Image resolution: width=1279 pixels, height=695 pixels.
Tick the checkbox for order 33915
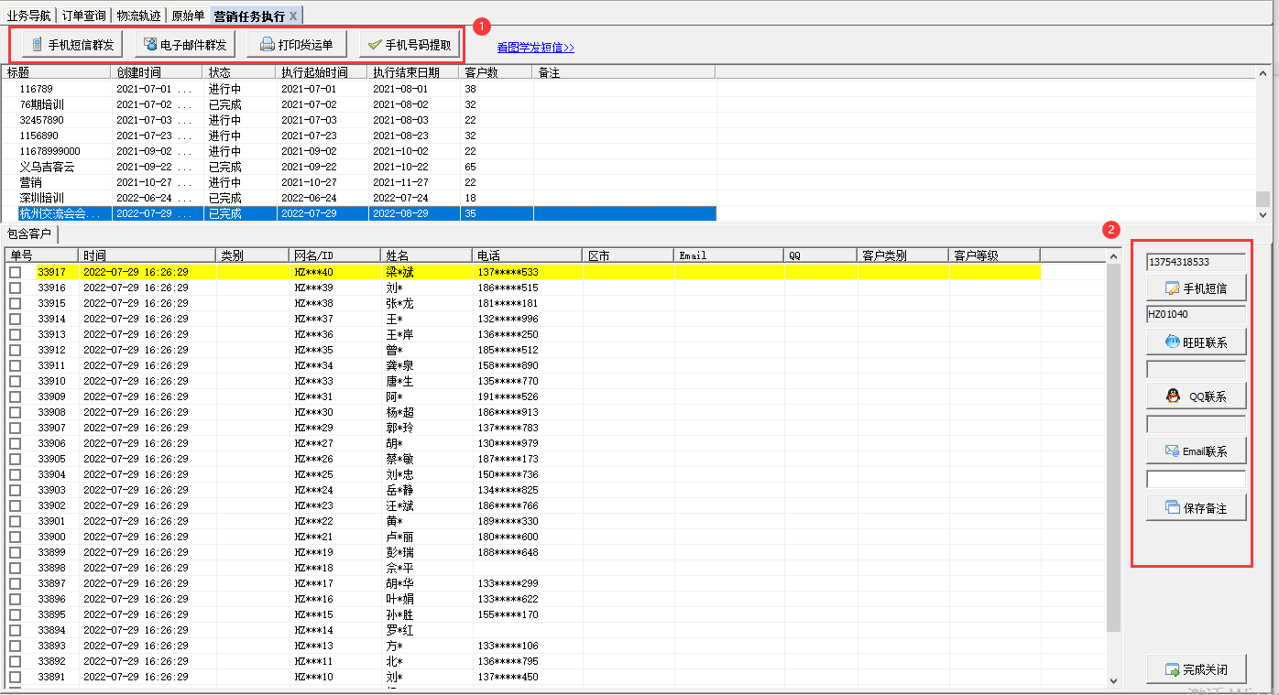click(16, 303)
